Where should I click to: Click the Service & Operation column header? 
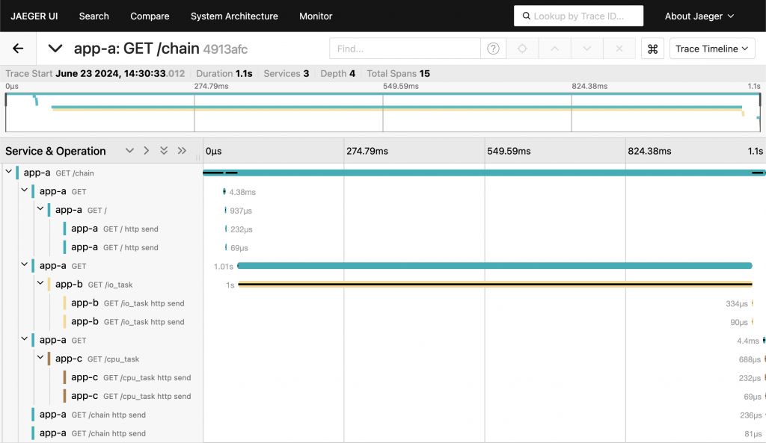(x=55, y=151)
